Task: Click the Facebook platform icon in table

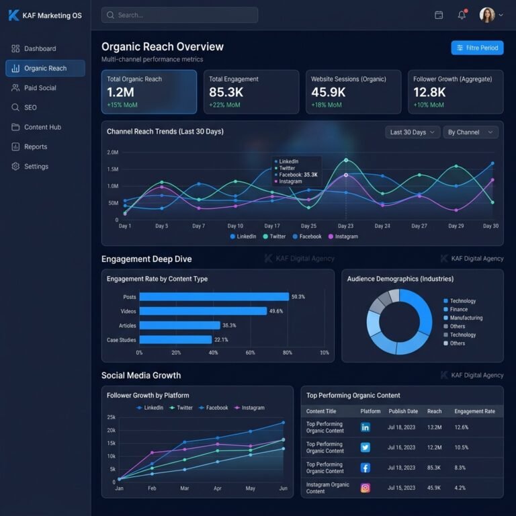Action: click(365, 468)
